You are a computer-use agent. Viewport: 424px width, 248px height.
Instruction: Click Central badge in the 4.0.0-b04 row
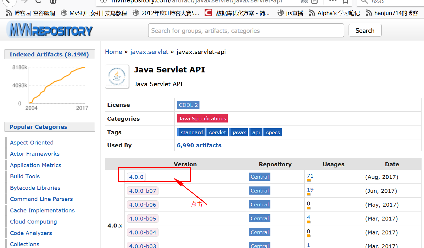pyautogui.click(x=260, y=232)
